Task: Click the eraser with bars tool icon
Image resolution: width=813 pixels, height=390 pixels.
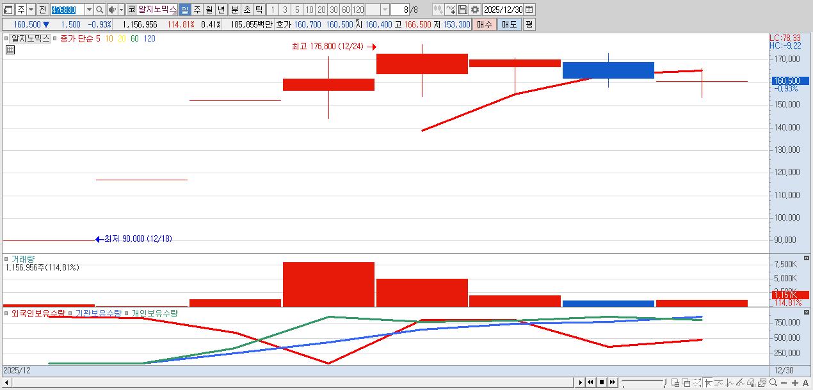Action: [751, 382]
